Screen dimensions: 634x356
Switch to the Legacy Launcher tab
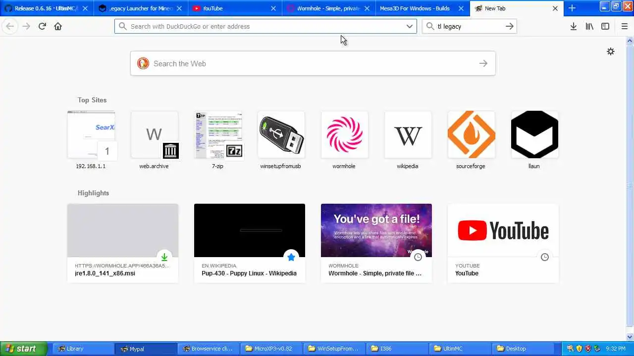pyautogui.click(x=141, y=8)
